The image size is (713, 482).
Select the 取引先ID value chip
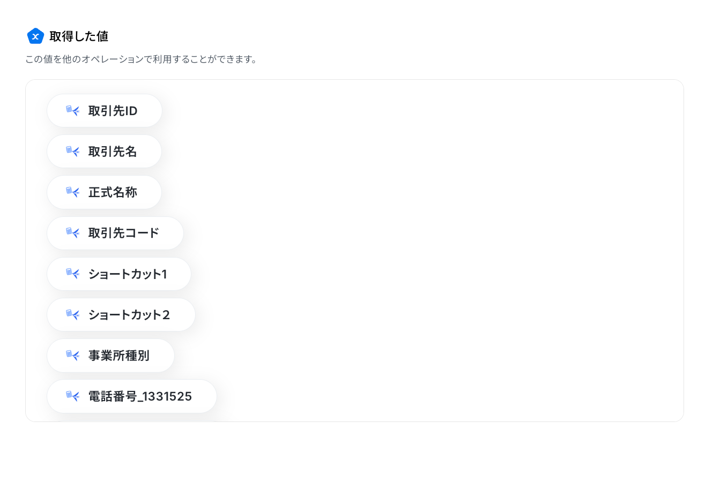click(105, 111)
